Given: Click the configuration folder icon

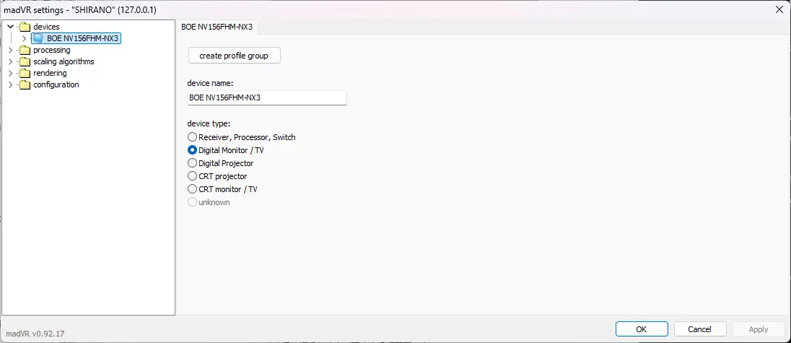Looking at the screenshot, I should pyautogui.click(x=25, y=84).
